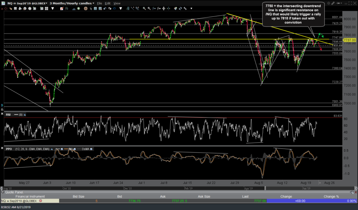Click the four-pane chart layout icon

tap(47, 9)
